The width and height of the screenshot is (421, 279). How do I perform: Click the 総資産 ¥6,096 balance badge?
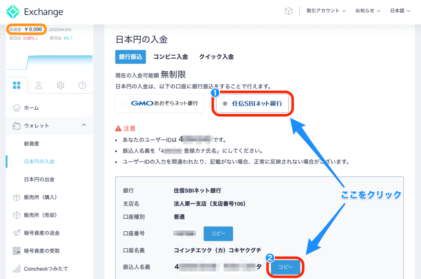pos(26,29)
